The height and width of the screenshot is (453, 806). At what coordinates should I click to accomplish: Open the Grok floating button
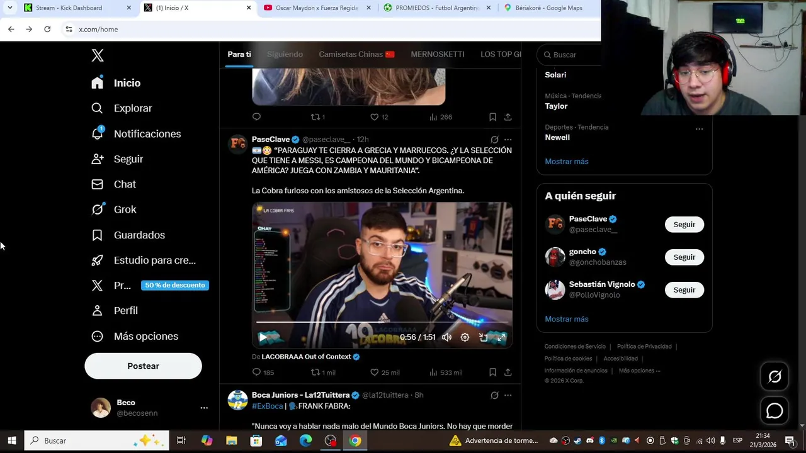pyautogui.click(x=775, y=377)
